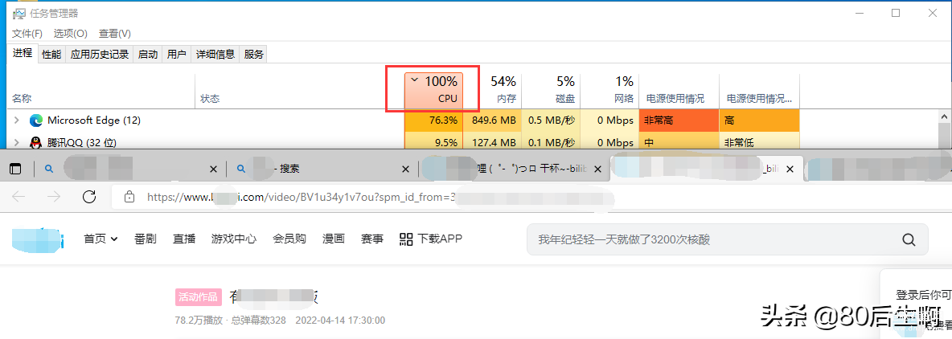This screenshot has width=952, height=339.
Task: Open the 查看(V) menu
Action: (x=115, y=34)
